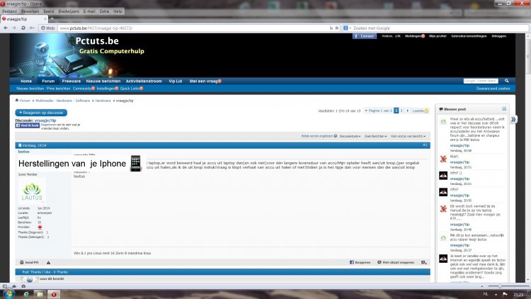Open the Bladwijzers menu
Image resolution: width=531 pixels, height=299 pixels.
pos(69,11)
